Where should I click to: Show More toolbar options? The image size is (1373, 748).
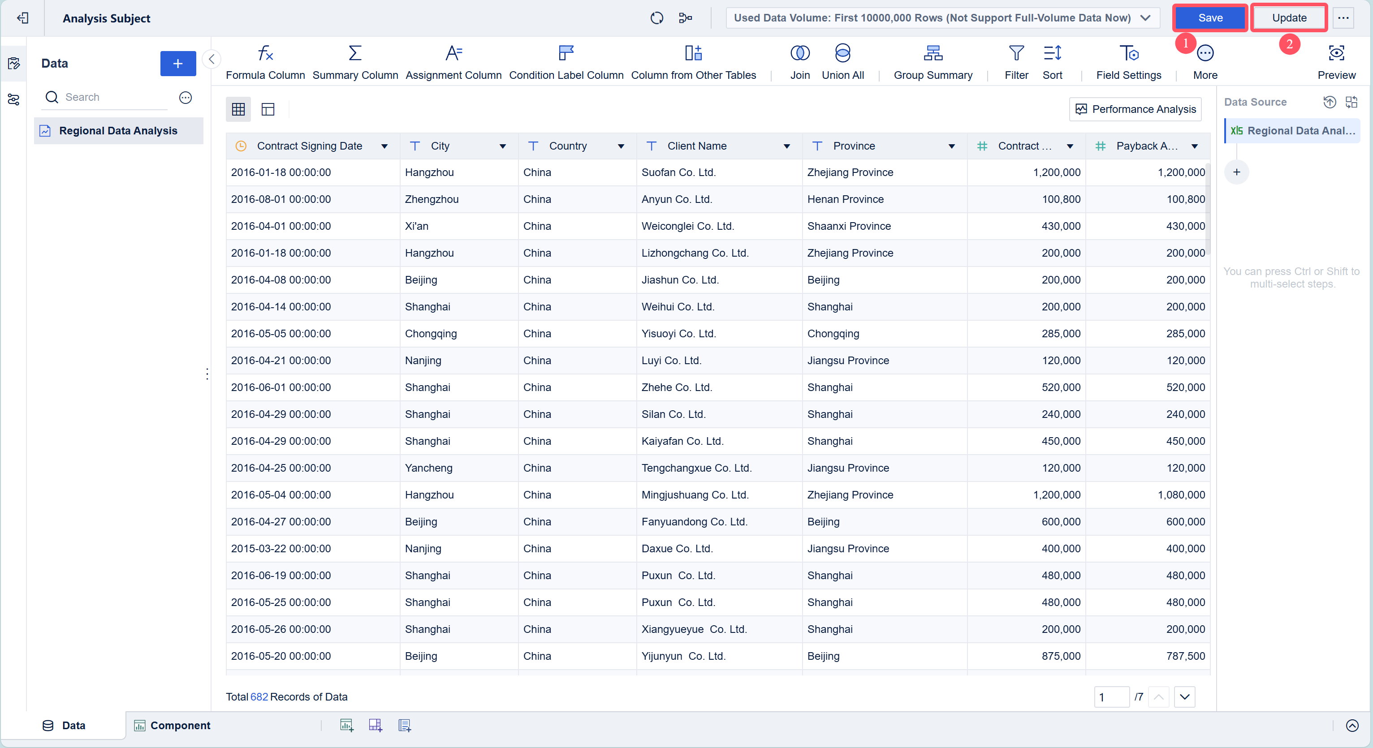tap(1205, 62)
